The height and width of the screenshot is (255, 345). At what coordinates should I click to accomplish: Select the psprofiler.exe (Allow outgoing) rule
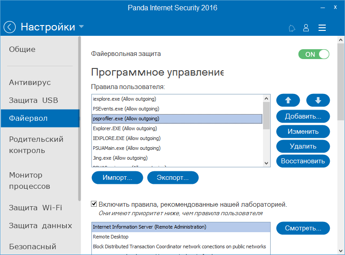click(x=177, y=119)
